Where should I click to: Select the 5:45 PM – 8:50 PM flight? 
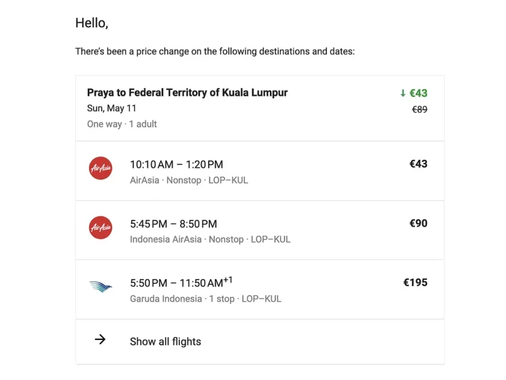coord(173,224)
